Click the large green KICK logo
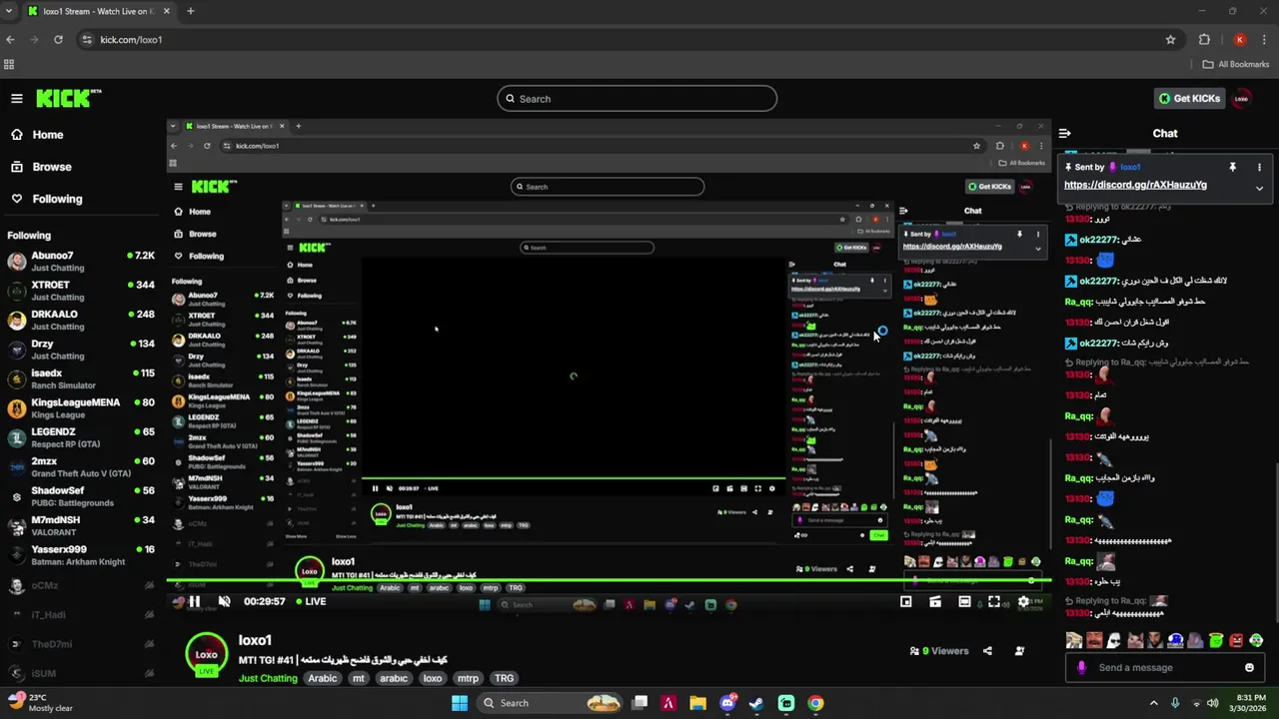Image resolution: width=1279 pixels, height=719 pixels. tap(69, 98)
